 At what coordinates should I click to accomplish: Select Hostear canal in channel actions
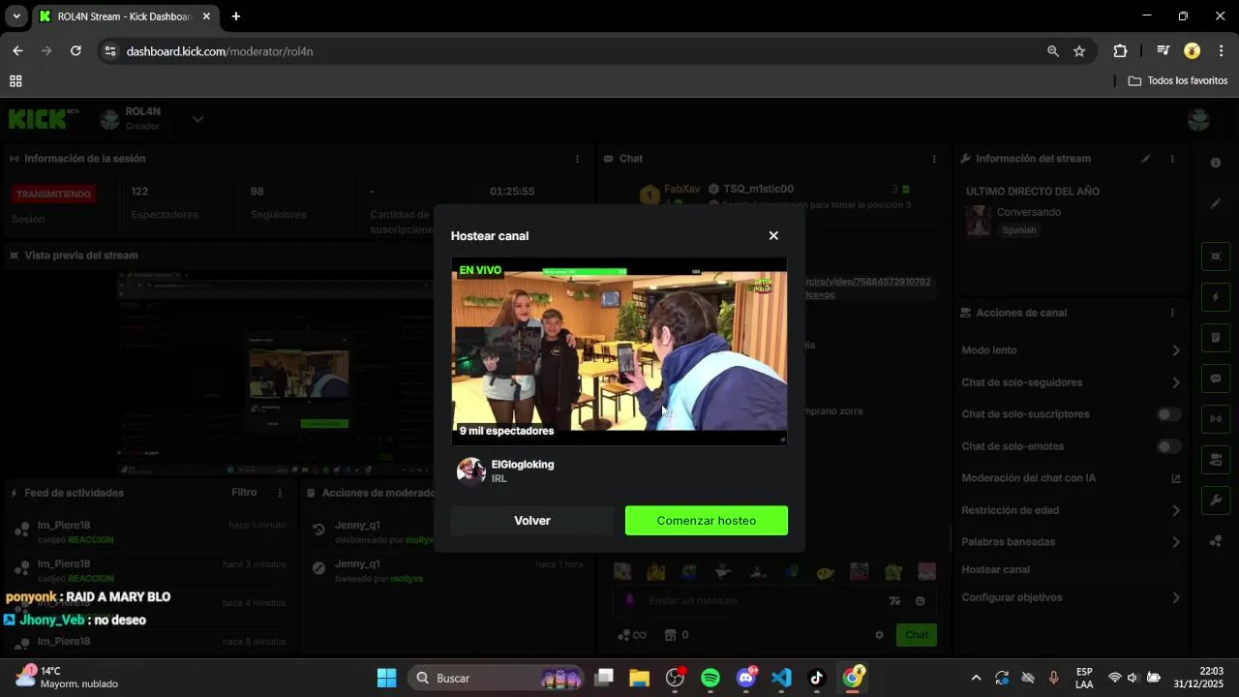coord(995,570)
